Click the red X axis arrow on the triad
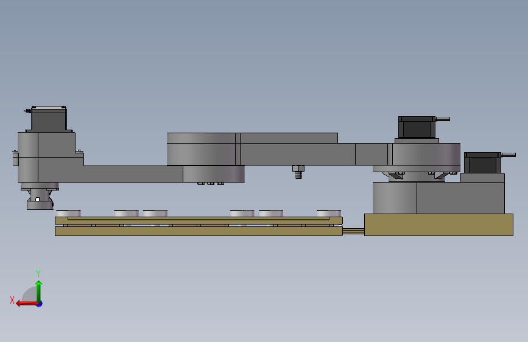Image resolution: width=528 pixels, height=342 pixels. coord(27,304)
